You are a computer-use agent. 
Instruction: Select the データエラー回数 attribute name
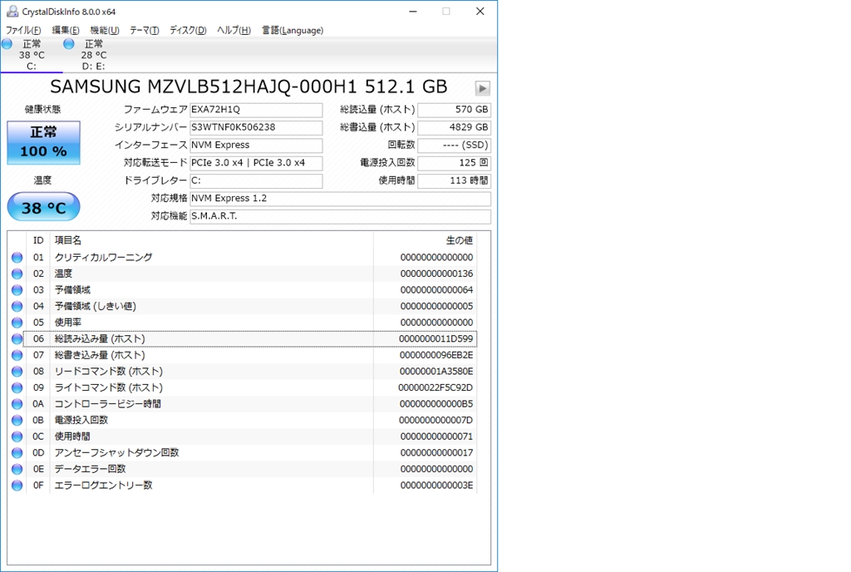90,469
